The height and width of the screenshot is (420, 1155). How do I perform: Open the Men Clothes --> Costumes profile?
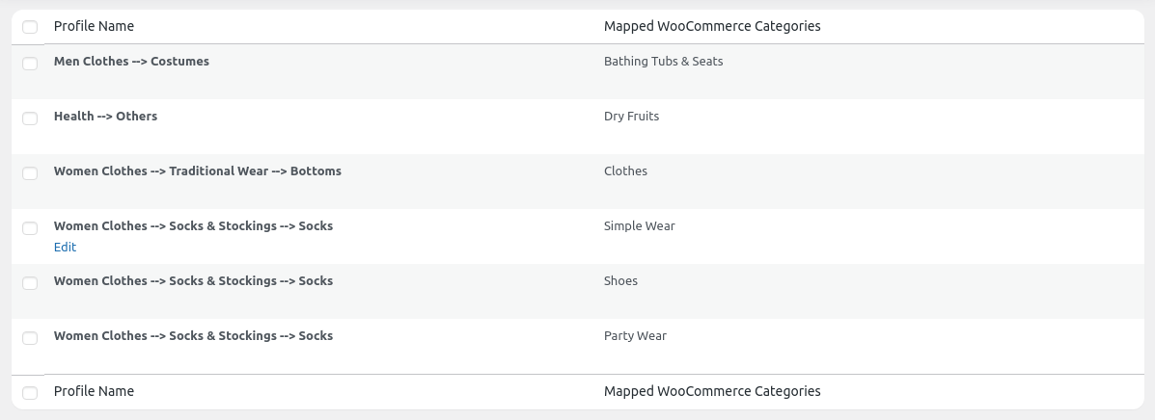pyautogui.click(x=131, y=62)
